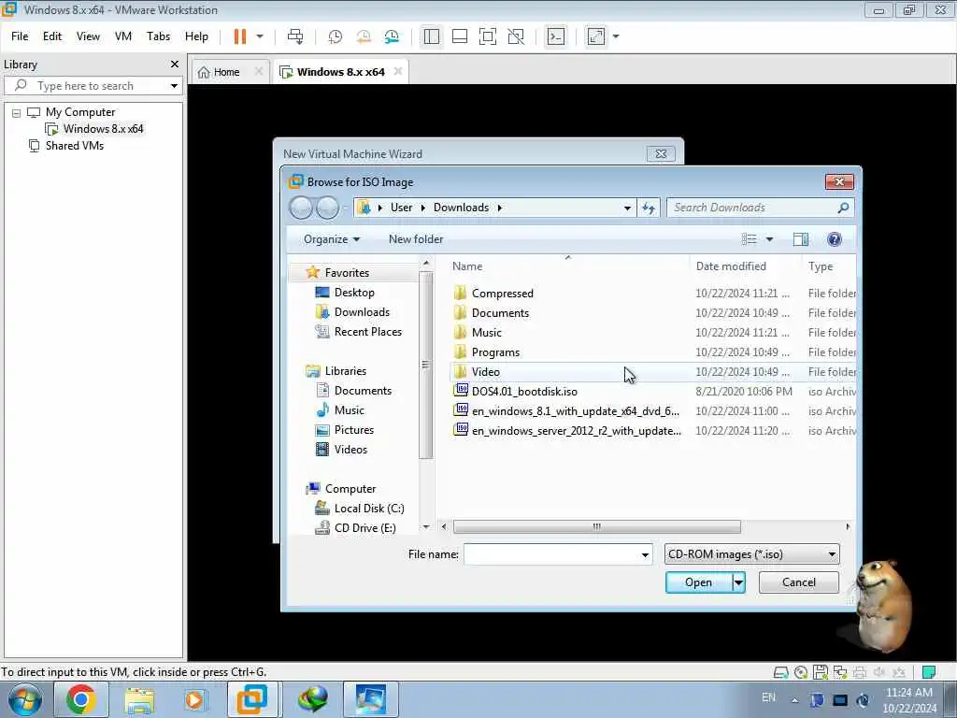Open the console view icon
This screenshot has width=957, height=718.
coord(556,36)
